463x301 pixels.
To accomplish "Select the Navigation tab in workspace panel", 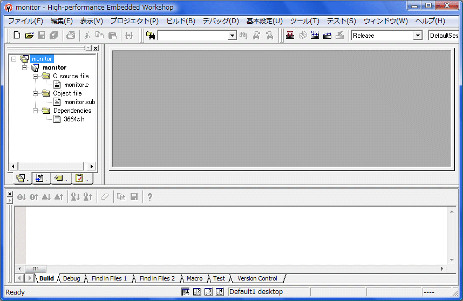I will [x=60, y=178].
